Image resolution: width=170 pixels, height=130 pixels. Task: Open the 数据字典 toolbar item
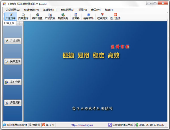[63, 16]
